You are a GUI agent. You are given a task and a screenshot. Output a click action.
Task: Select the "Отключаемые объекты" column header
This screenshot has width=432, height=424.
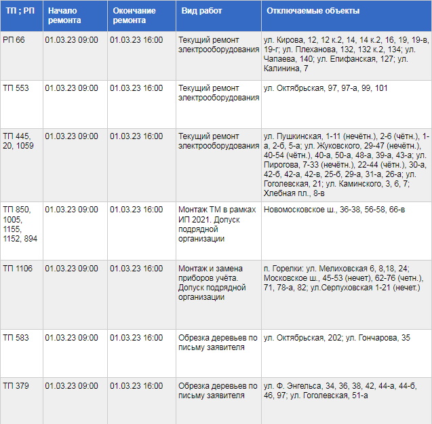pos(313,11)
